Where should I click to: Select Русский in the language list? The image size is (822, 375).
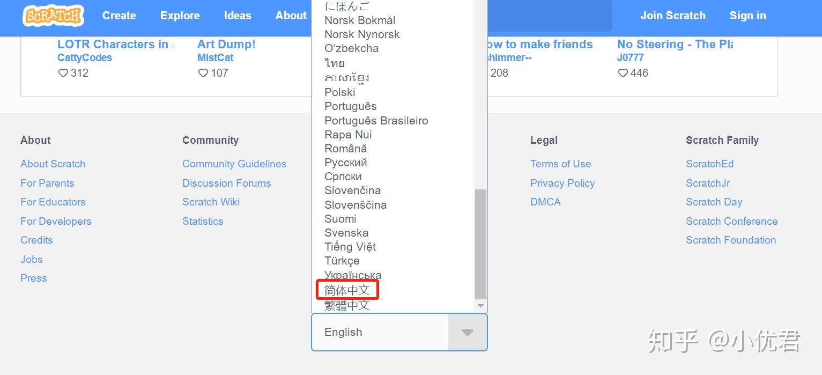pos(346,163)
